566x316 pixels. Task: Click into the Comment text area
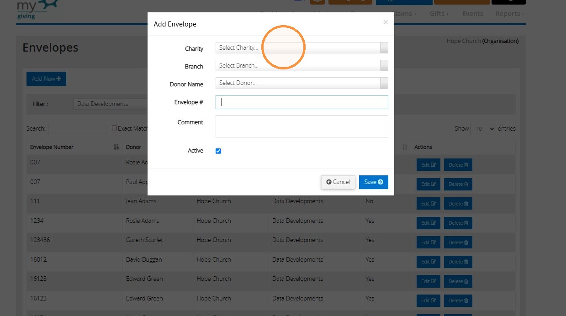(x=302, y=126)
